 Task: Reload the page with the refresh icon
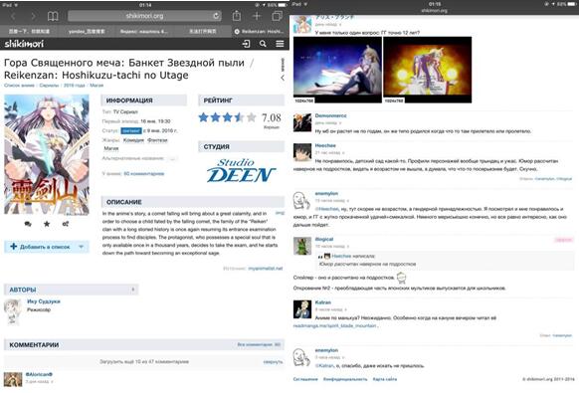216,16
